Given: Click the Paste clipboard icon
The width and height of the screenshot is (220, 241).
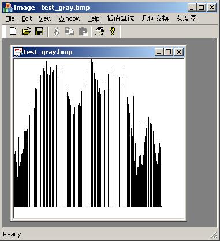Looking at the screenshot, I should (83, 31).
